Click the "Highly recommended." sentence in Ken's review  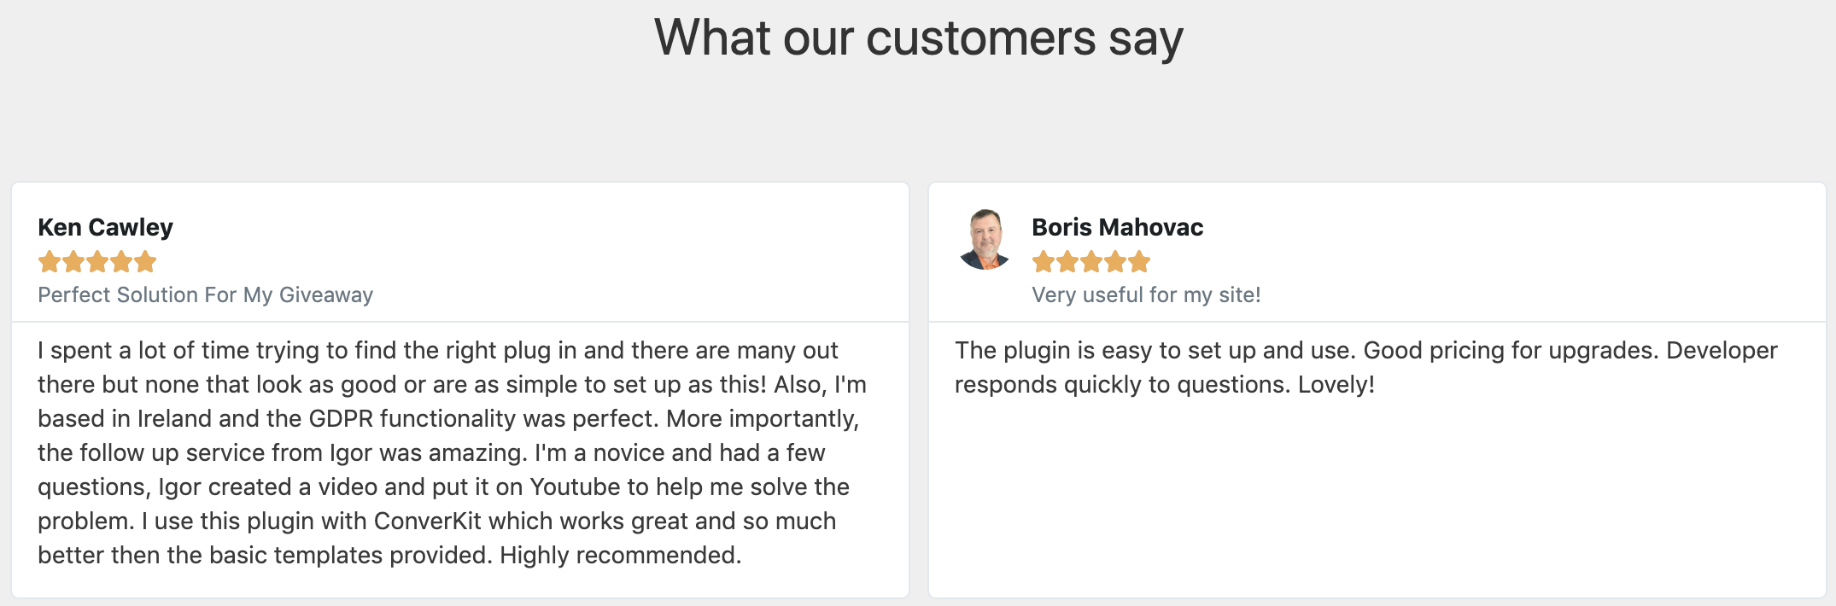[620, 556]
